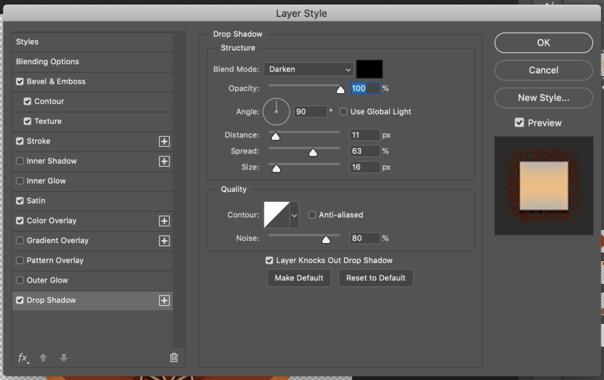Add another Inner Shadow with plus icon
The image size is (604, 380).
[x=165, y=162]
